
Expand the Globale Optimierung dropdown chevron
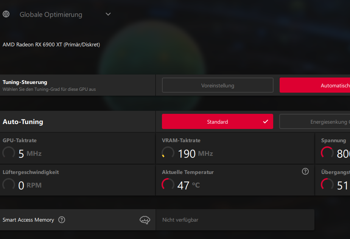click(108, 14)
